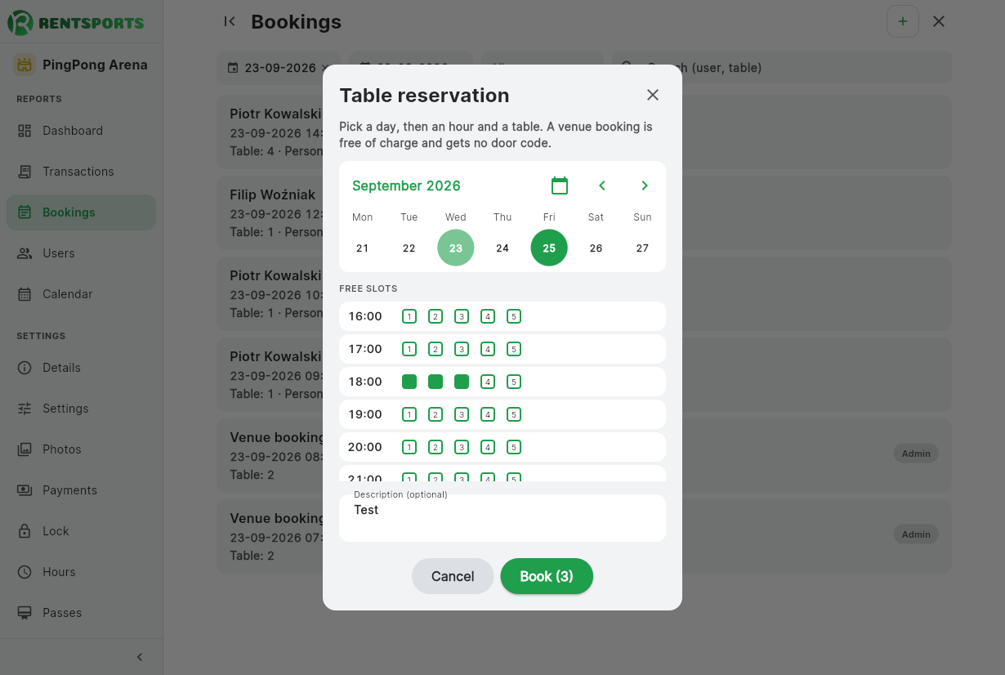Close the Table reservation dialog
The image size is (1005, 675).
[x=653, y=95]
